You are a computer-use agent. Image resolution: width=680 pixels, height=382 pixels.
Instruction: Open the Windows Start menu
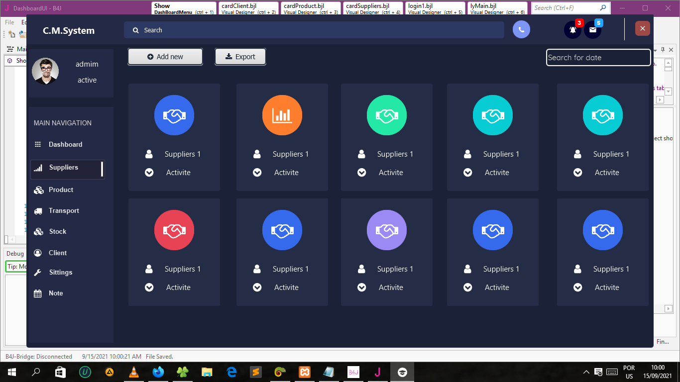[11, 372]
